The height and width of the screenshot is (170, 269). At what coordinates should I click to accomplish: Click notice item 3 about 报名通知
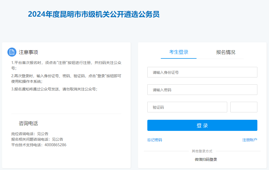54,89
